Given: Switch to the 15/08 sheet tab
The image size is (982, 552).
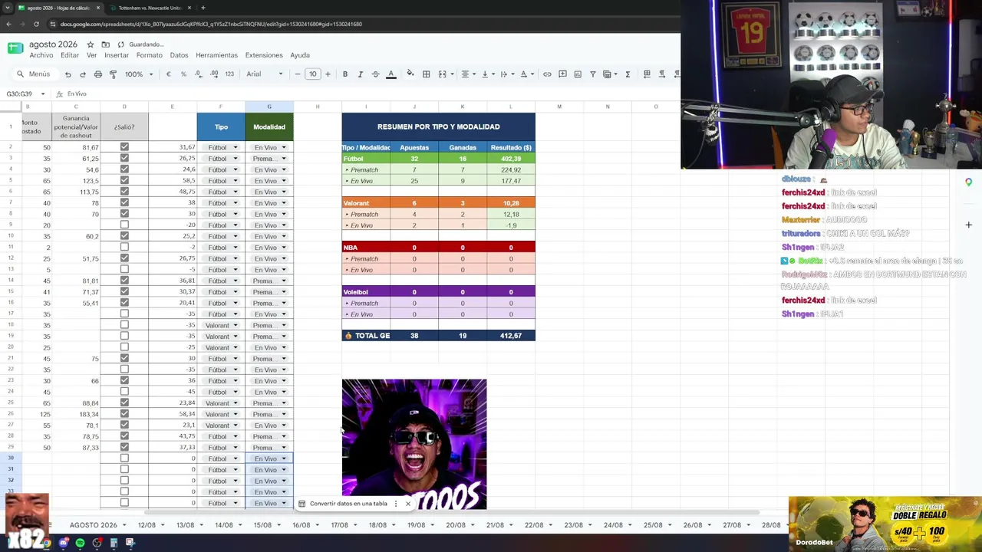Looking at the screenshot, I should 262,525.
